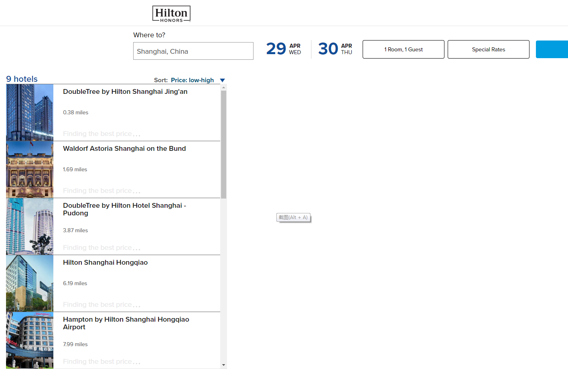Click the 9 hotels results count
Screen dimensions: 568x369
coord(22,79)
